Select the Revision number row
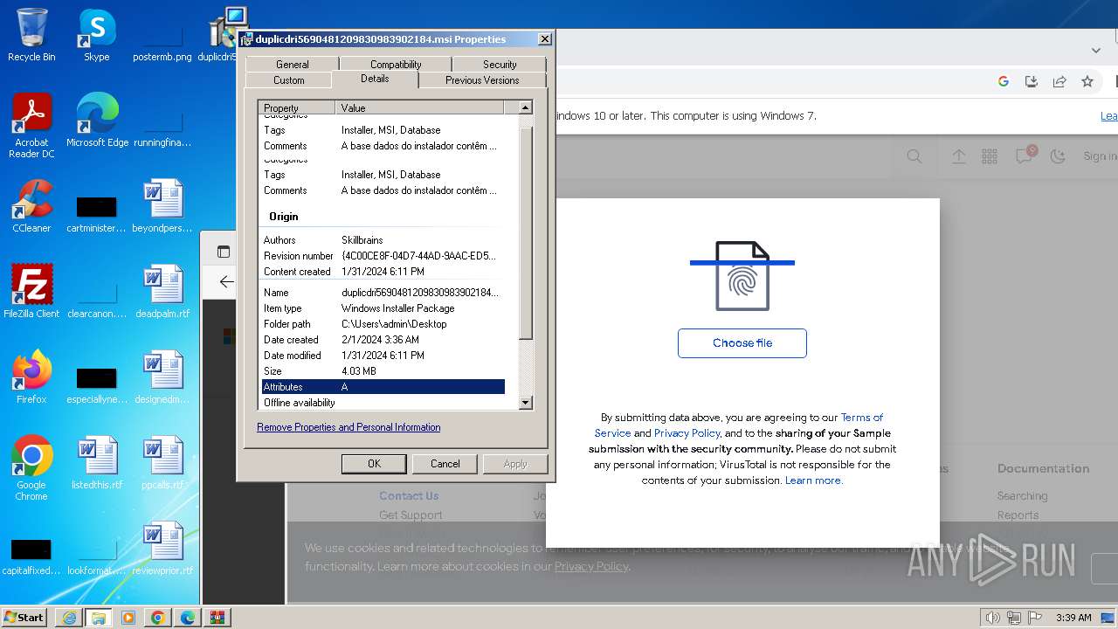 click(383, 256)
